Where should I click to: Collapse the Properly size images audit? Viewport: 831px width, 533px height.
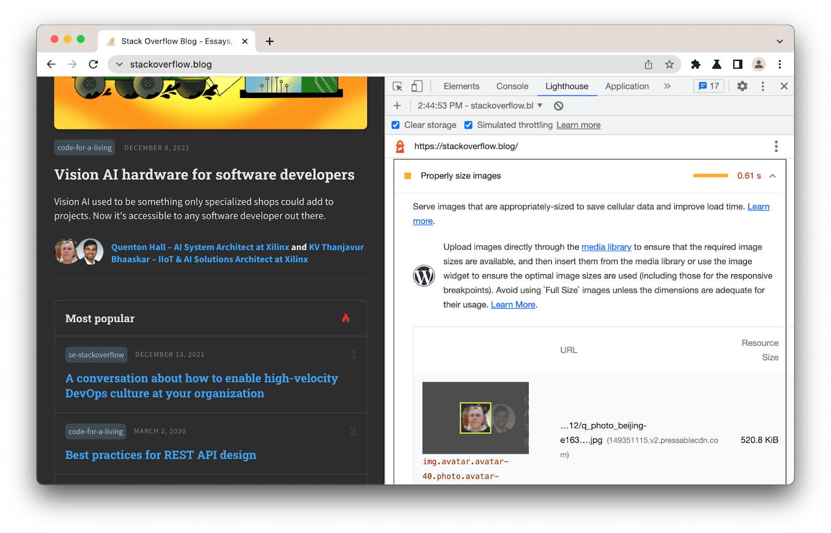click(773, 176)
